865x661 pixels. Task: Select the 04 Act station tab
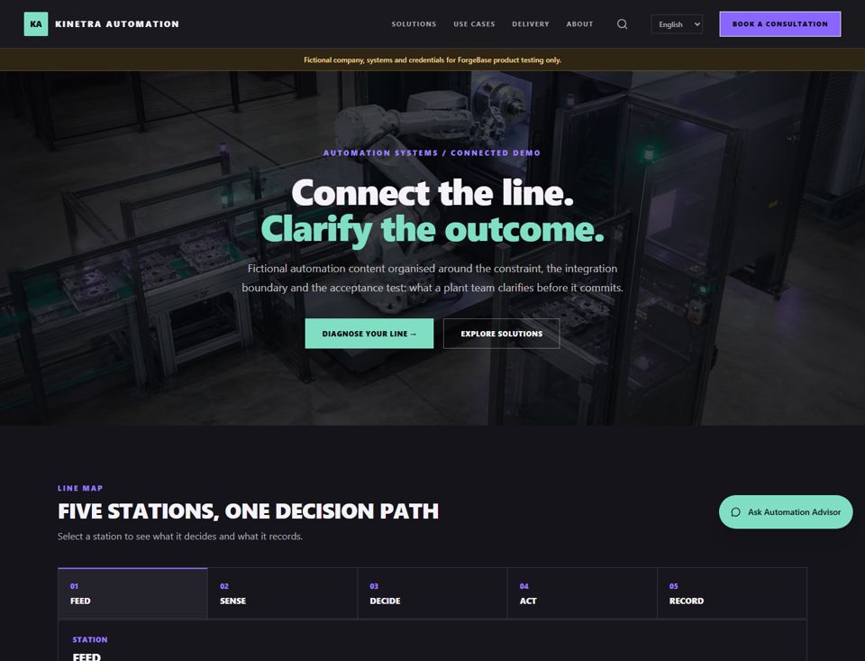pos(583,593)
